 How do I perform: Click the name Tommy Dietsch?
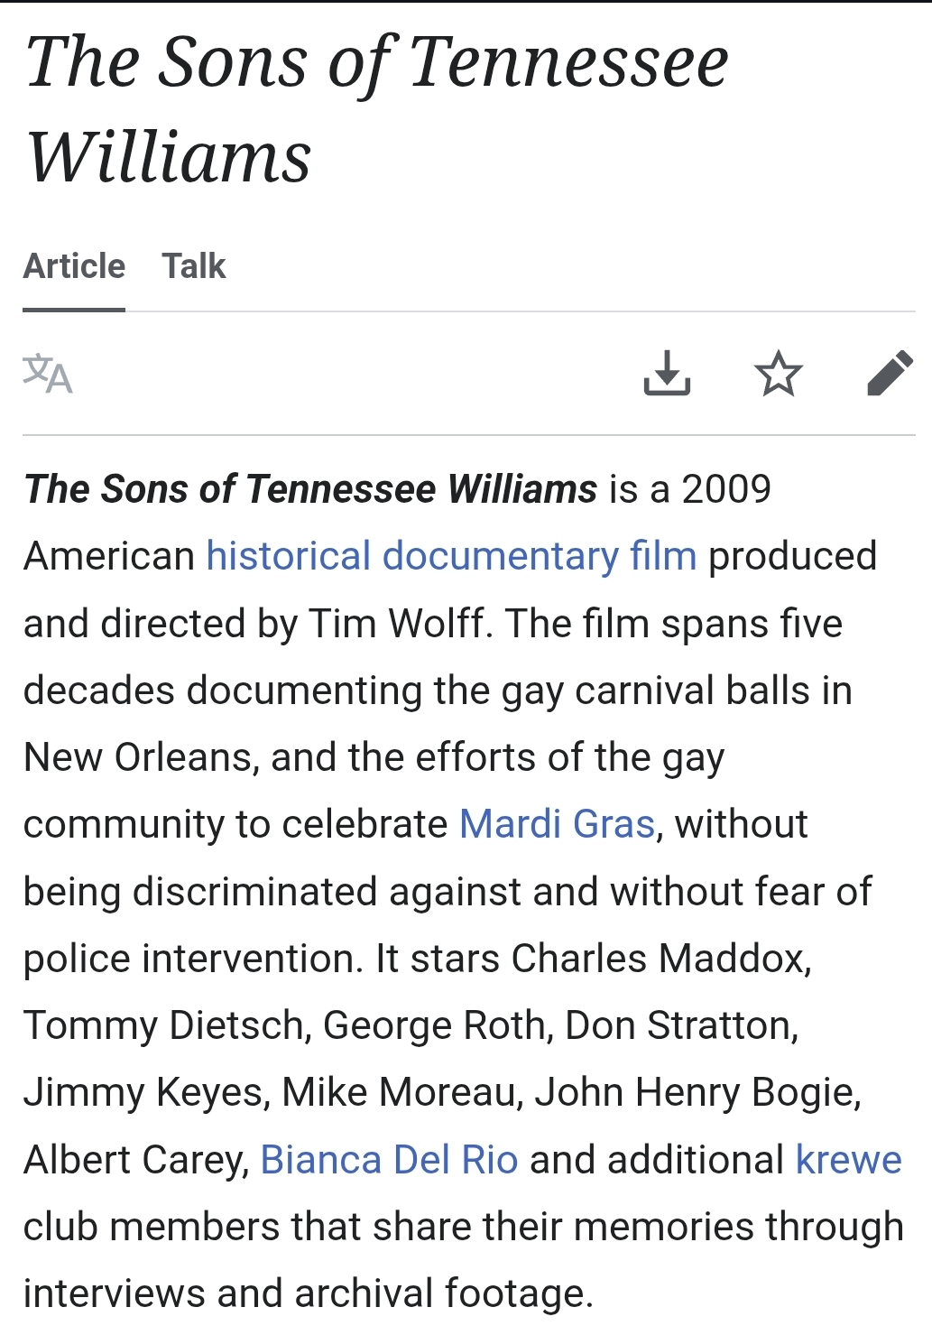[x=166, y=1025]
